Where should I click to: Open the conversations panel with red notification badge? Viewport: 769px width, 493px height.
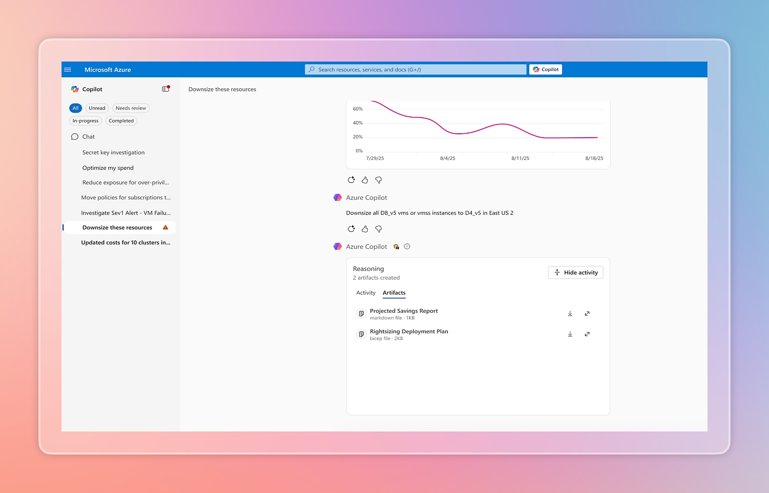pyautogui.click(x=165, y=88)
